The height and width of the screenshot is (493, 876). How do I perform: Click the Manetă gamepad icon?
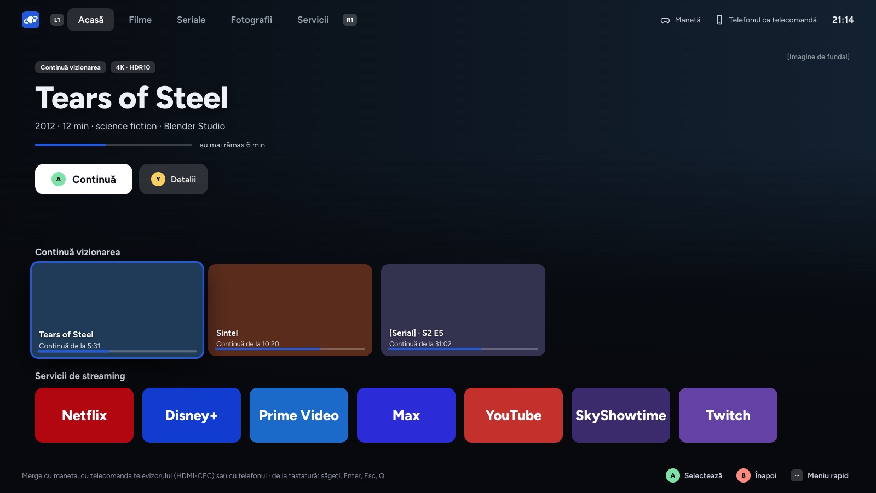(665, 20)
